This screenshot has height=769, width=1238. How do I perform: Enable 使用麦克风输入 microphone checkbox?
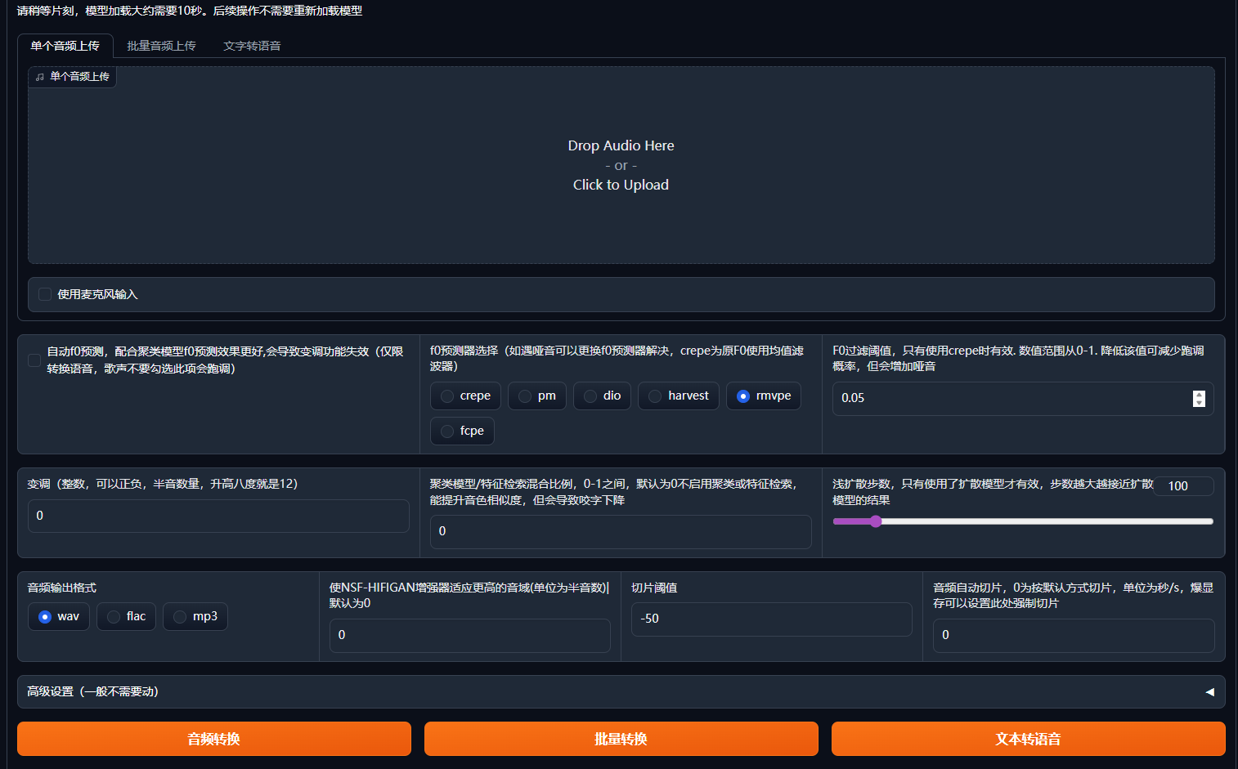[45, 294]
